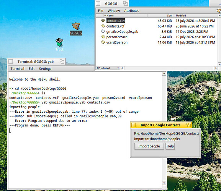
Task: Open Window menu in GGGGG window
Action: [x=114, y=11]
